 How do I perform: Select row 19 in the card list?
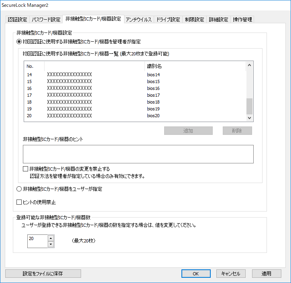click(135, 109)
